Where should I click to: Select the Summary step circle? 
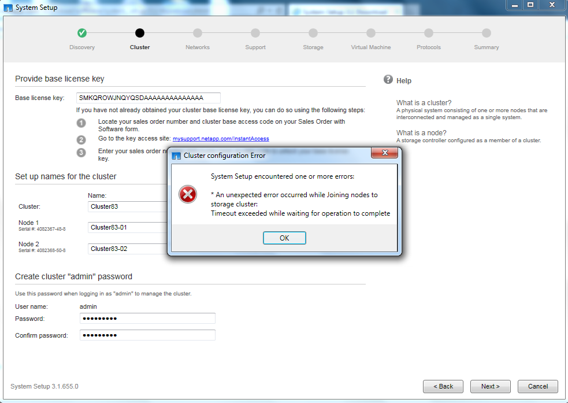487,33
